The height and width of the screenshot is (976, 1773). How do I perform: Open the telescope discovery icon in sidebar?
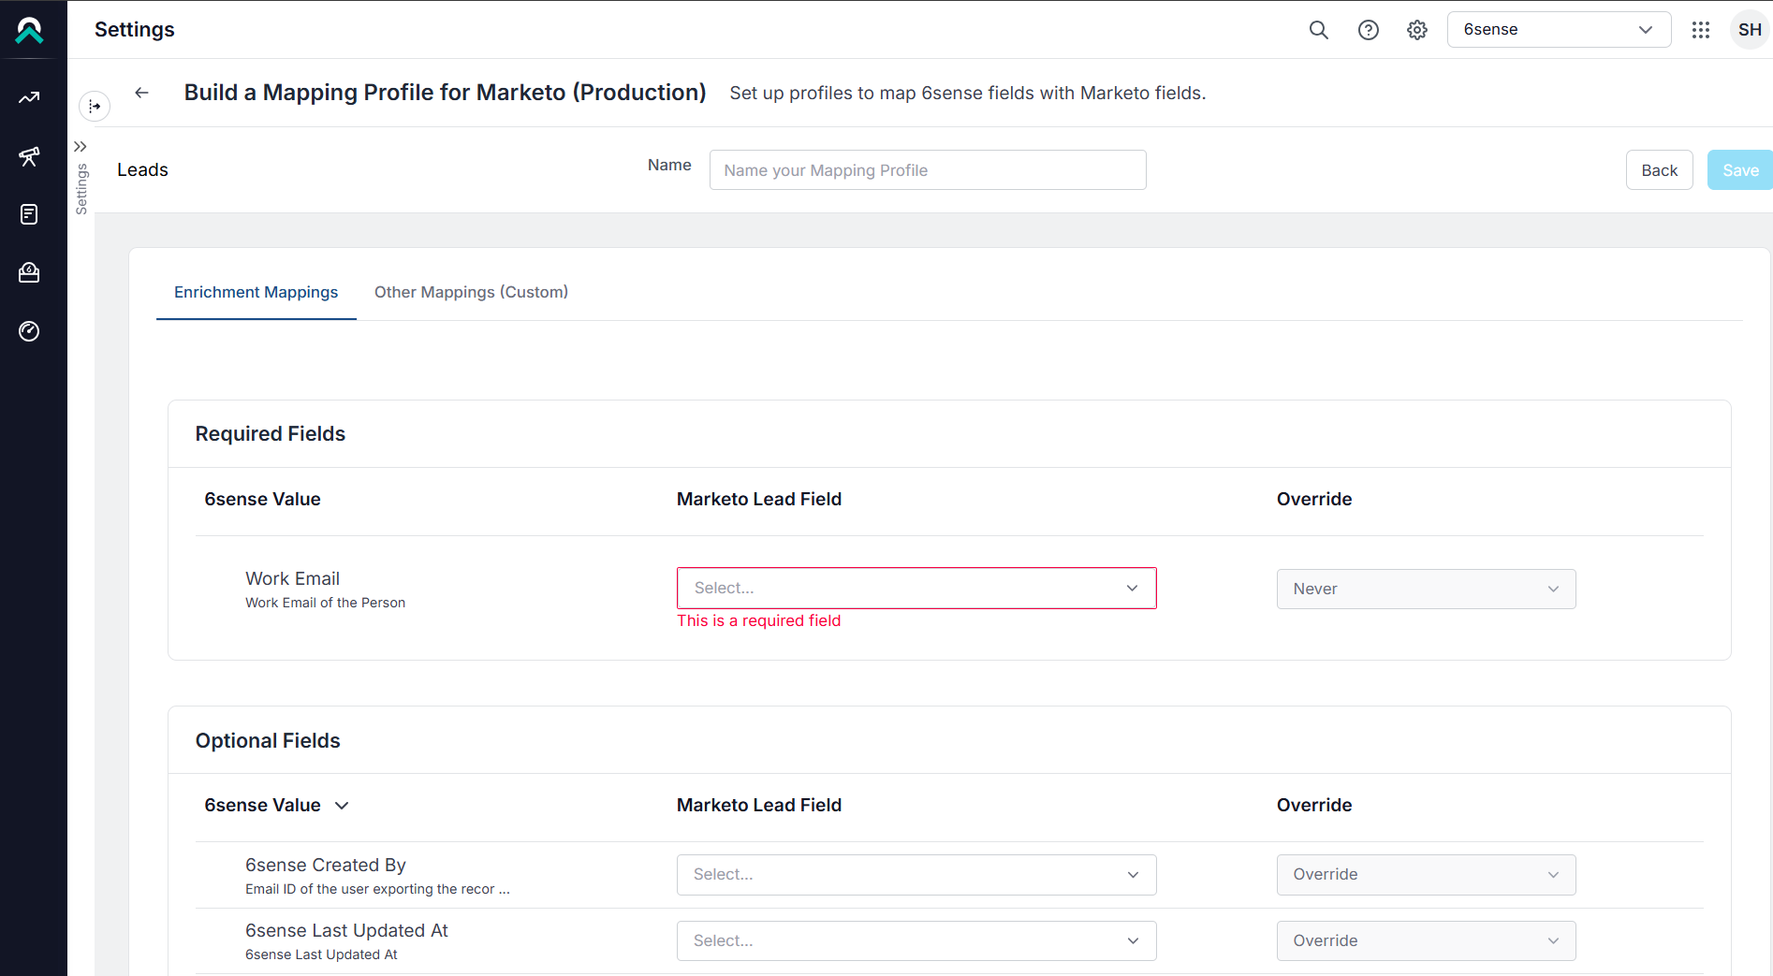29,156
